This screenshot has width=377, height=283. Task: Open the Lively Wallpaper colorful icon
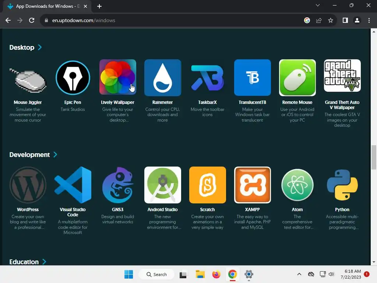coord(117,77)
